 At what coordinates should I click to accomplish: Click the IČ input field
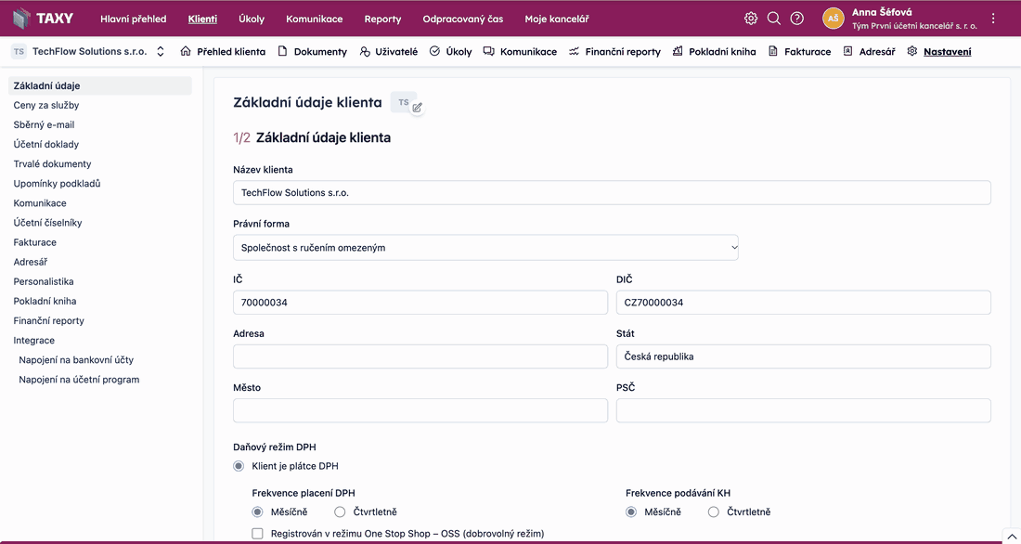420,303
